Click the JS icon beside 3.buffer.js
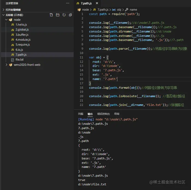The image size is (191, 190). 13,35
